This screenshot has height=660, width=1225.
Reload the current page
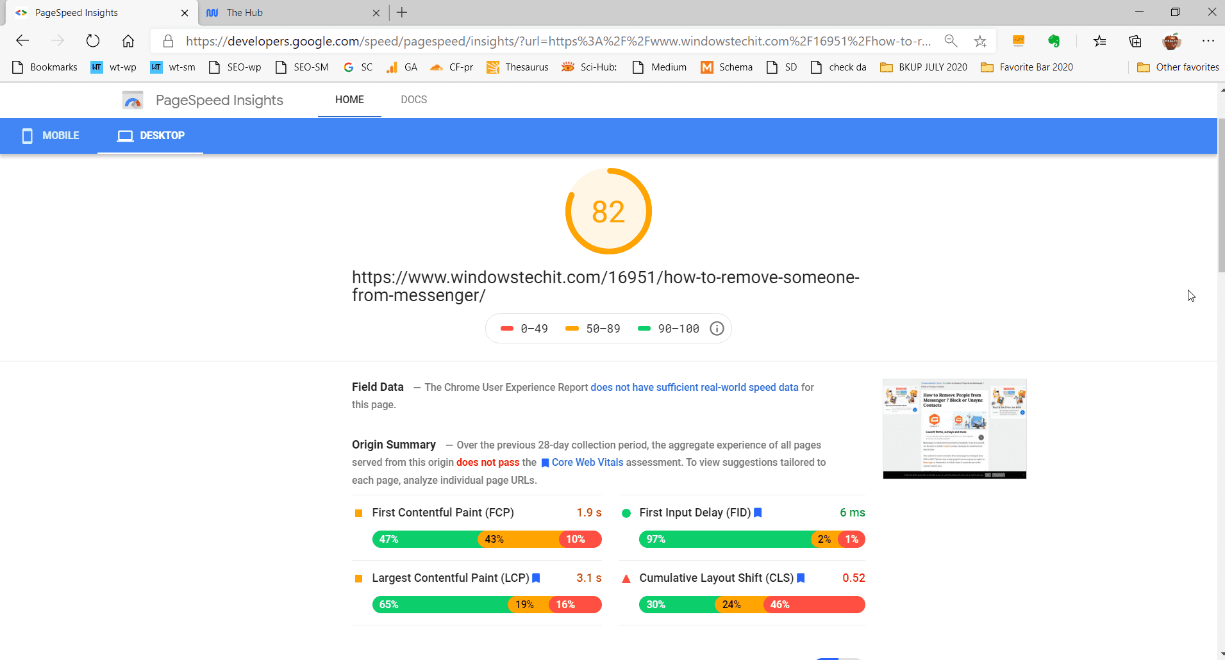pyautogui.click(x=93, y=41)
